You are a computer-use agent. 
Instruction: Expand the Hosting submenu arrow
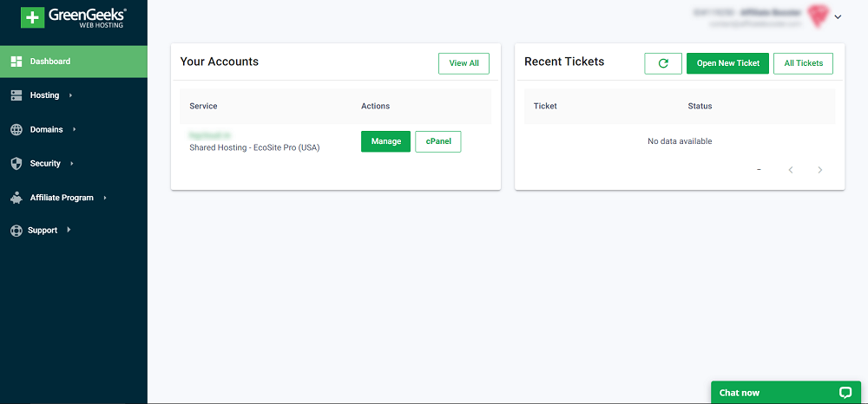(70, 95)
